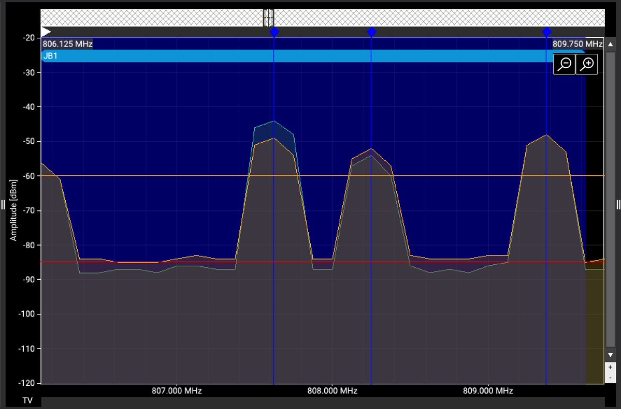Select the first blue diamond marker near 807.6 MHz
Image resolution: width=621 pixels, height=409 pixels.
coord(274,32)
